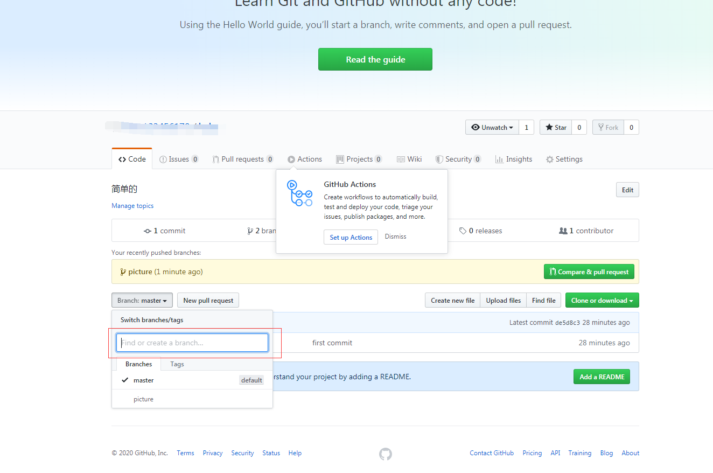Viewport: 713px width, 473px height.
Task: Open the Privacy footer link
Action: point(213,453)
